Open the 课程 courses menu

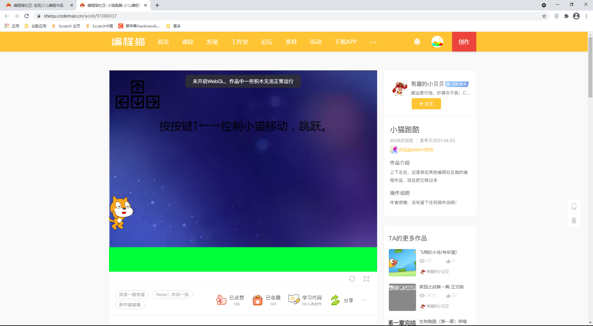click(188, 42)
